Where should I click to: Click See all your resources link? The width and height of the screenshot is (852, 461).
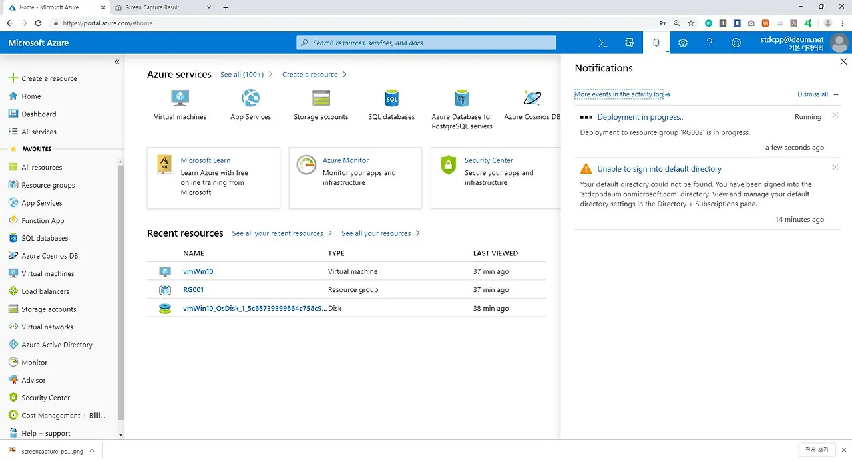tap(381, 233)
